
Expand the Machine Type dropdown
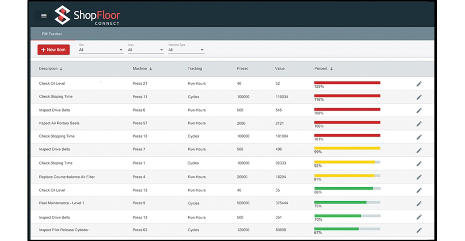[x=186, y=50]
